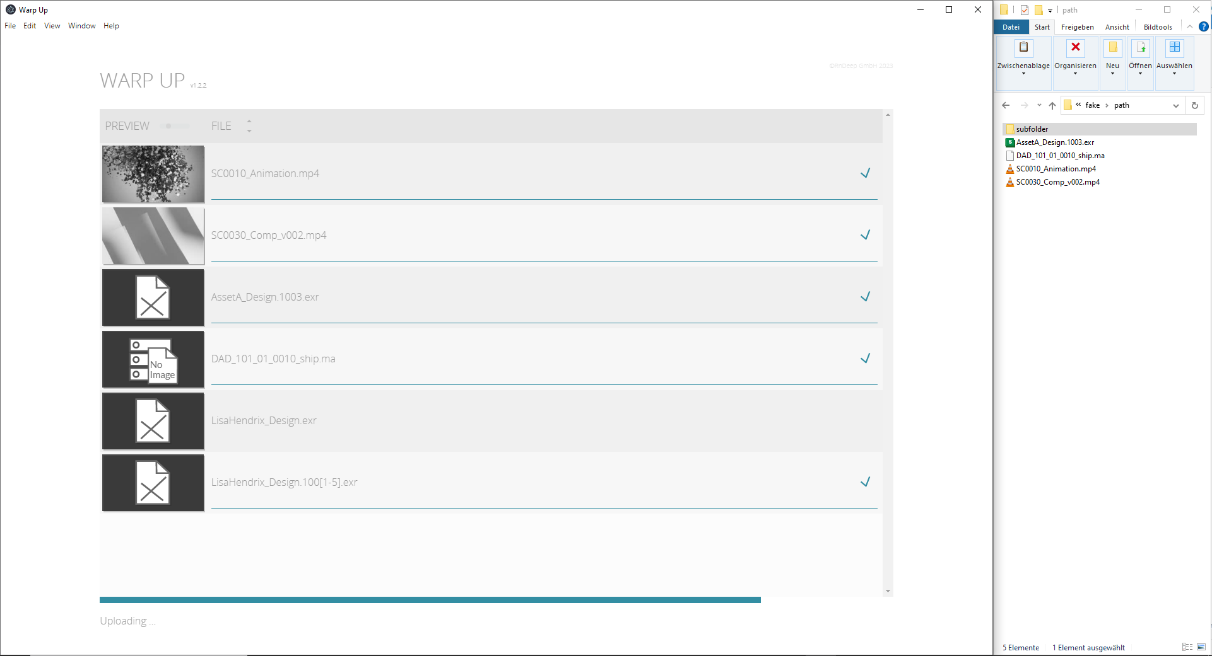Click the VLC icon of SC0030_Comp_v002.mp4
The image size is (1212, 656).
coord(1009,182)
